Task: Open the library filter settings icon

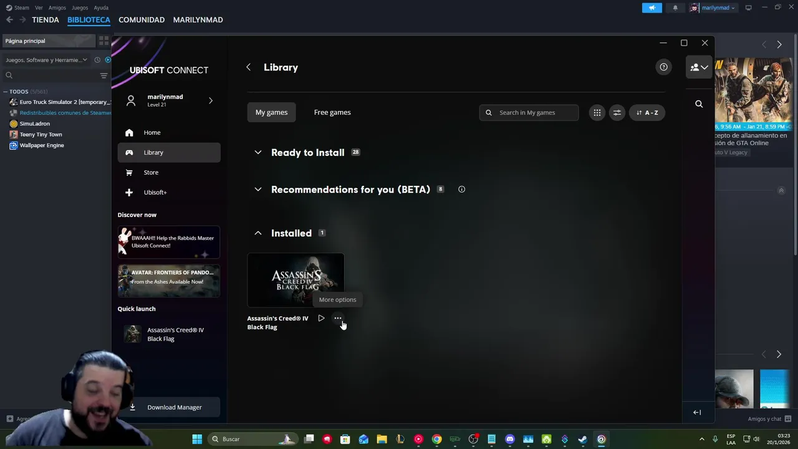Action: pyautogui.click(x=617, y=113)
